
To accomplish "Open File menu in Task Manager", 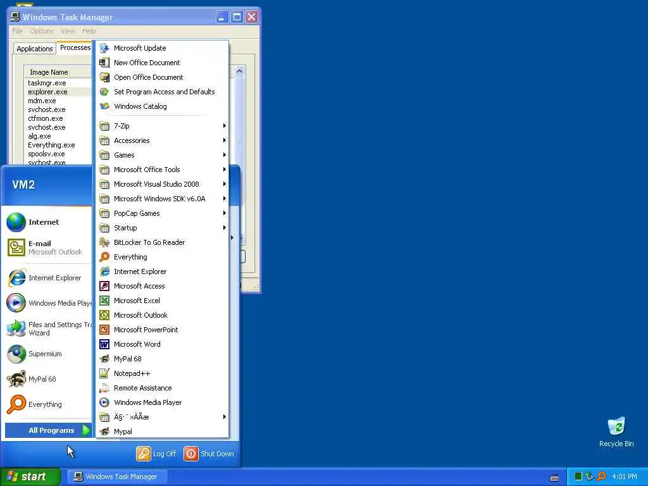I will pyautogui.click(x=17, y=31).
